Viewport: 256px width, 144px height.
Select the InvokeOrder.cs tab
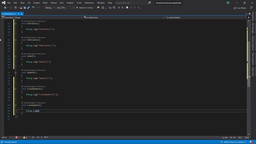[x=9, y=14]
